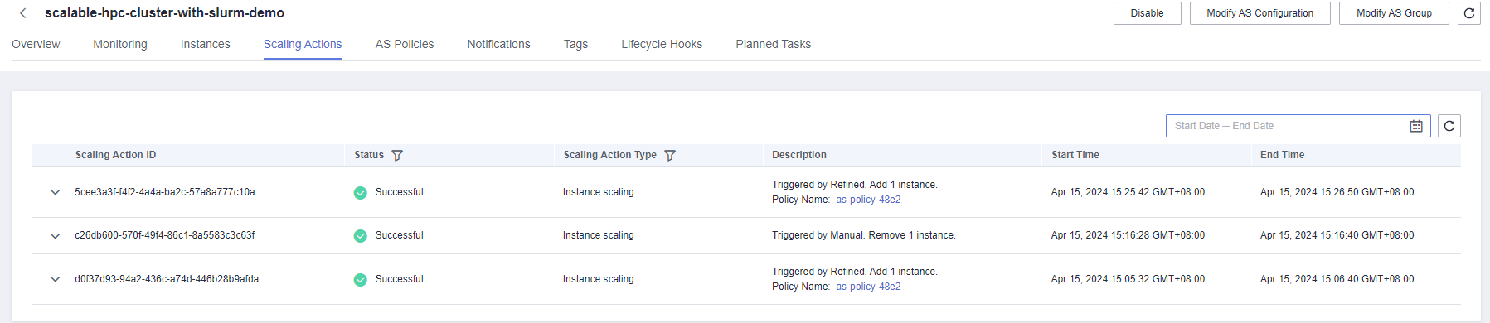Refresh the scaling actions table
Viewport: 1490px width, 323px height.
tap(1449, 126)
